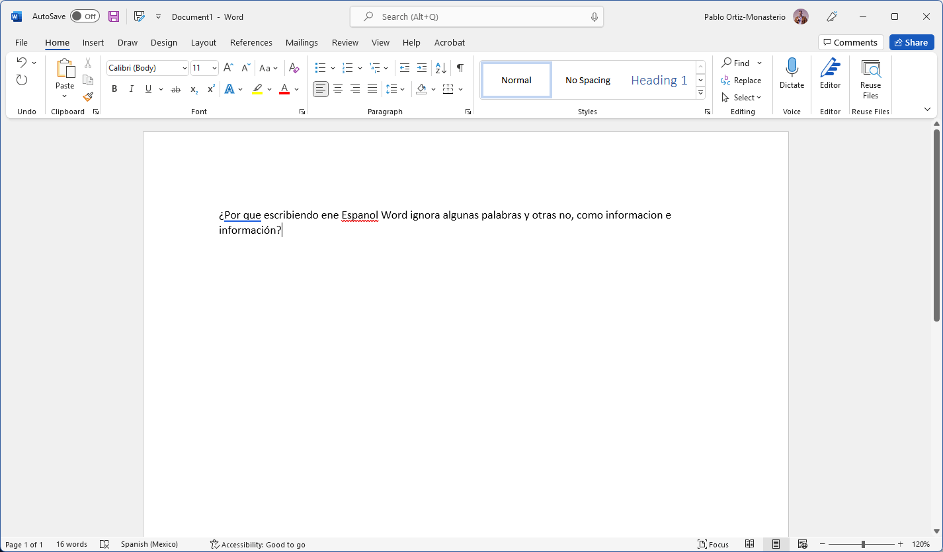Click the Format Painter icon

tap(88, 96)
